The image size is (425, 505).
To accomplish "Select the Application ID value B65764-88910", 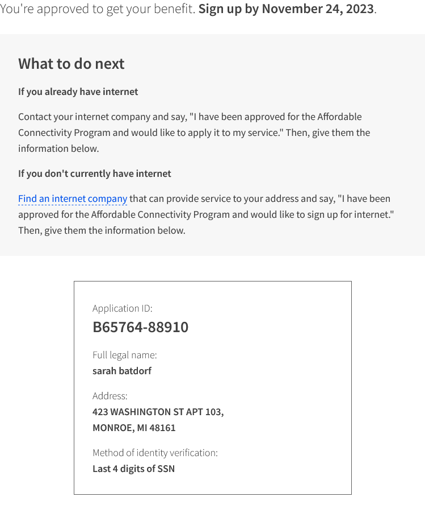I will tap(140, 327).
